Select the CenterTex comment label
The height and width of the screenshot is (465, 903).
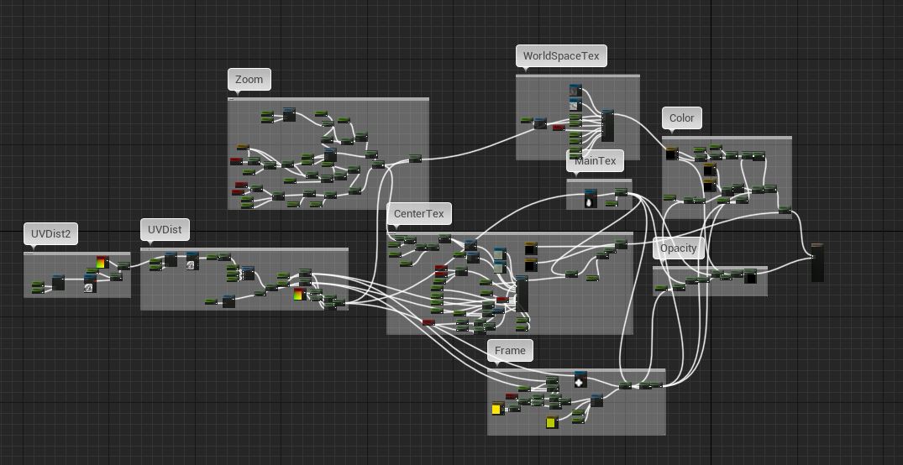418,214
